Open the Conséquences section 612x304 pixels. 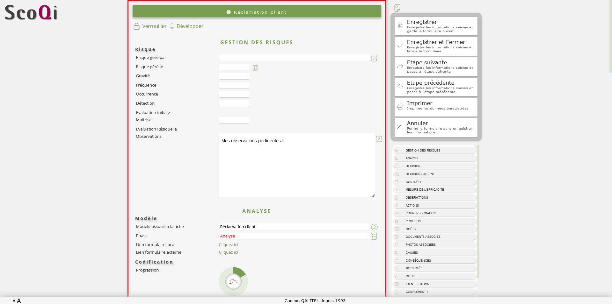pos(435,260)
